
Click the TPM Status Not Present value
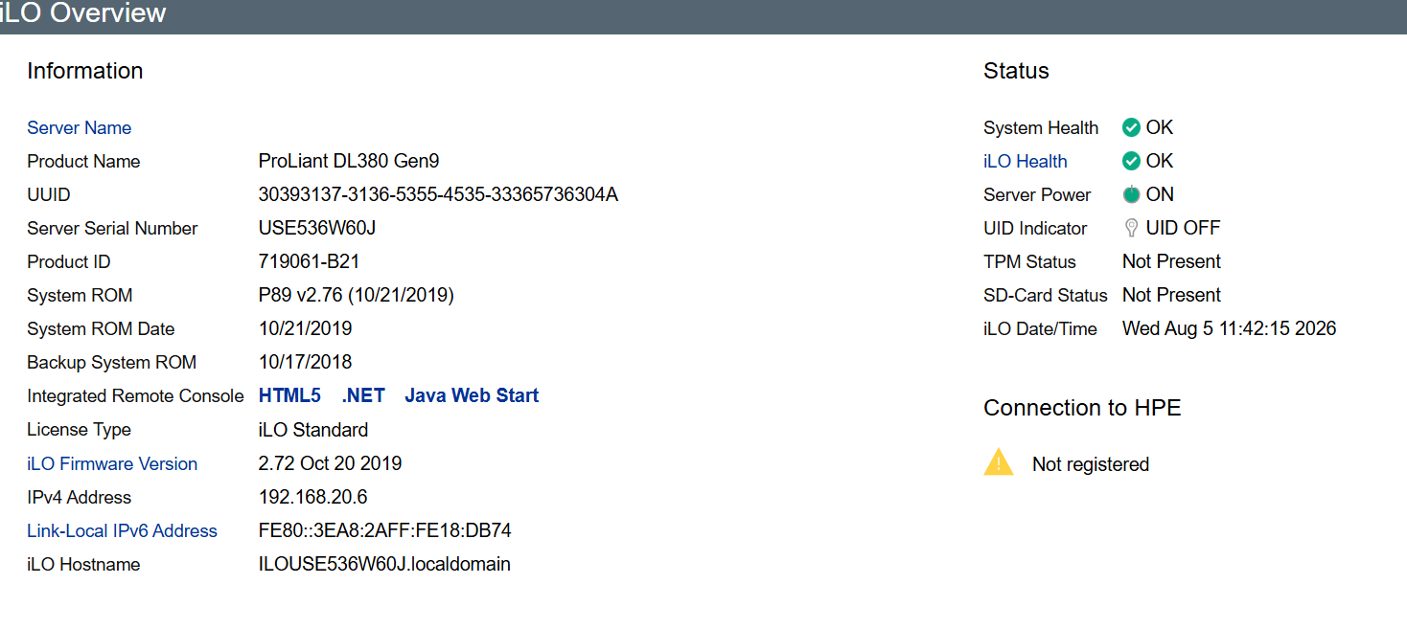pos(1171,261)
